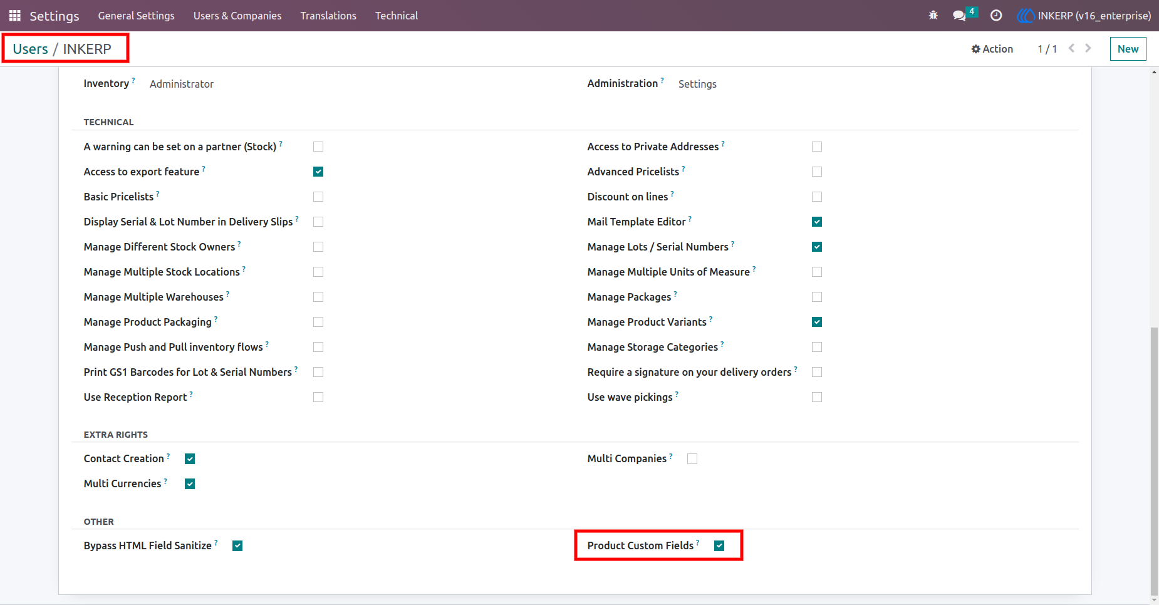This screenshot has width=1159, height=605.
Task: Enable Advanced Pricelists checkbox
Action: (817, 172)
